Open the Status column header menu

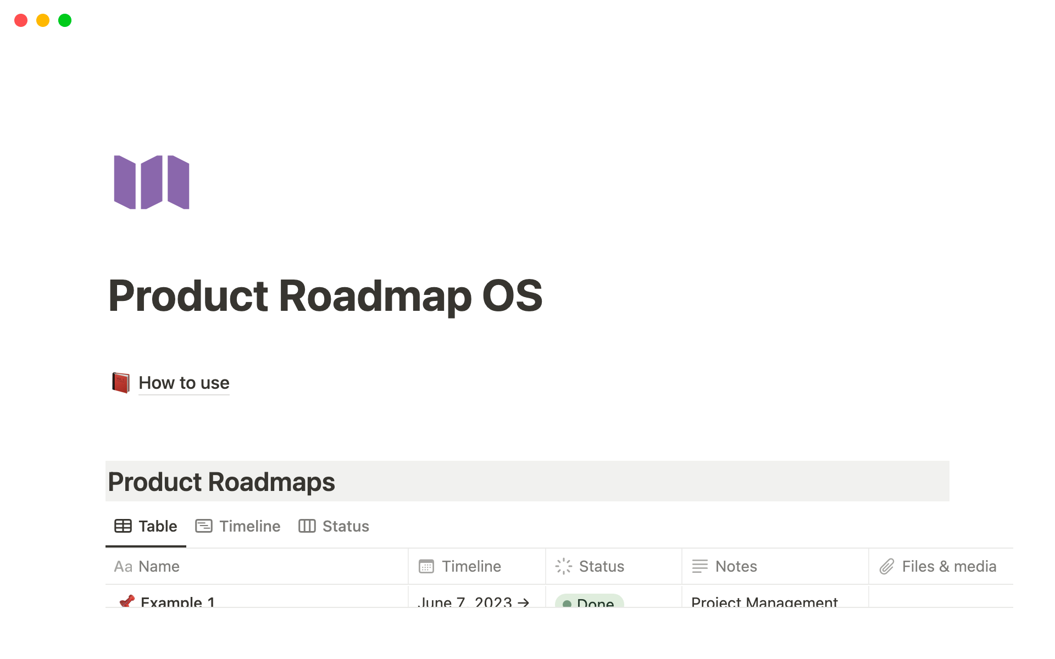coord(601,566)
